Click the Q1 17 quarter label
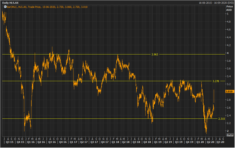The width and height of the screenshot is (235, 148). coord(73,142)
